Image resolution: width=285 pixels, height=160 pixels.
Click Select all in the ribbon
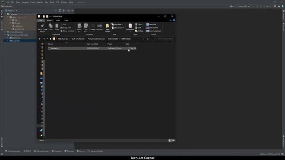(151, 24)
